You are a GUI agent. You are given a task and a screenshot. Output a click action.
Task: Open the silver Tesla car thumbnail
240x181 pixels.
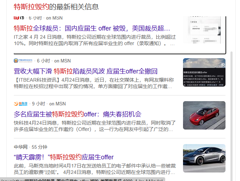(x=204, y=158)
